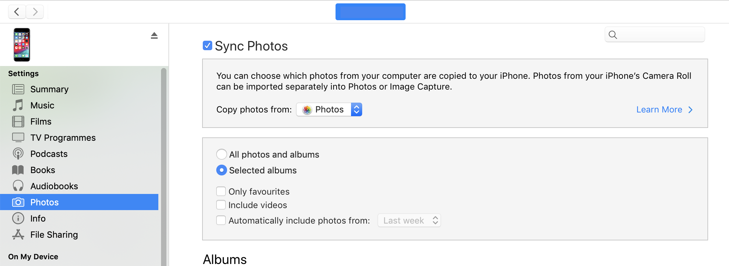Image resolution: width=729 pixels, height=266 pixels.
Task: Open Films via filmstrip icon
Action: point(18,122)
